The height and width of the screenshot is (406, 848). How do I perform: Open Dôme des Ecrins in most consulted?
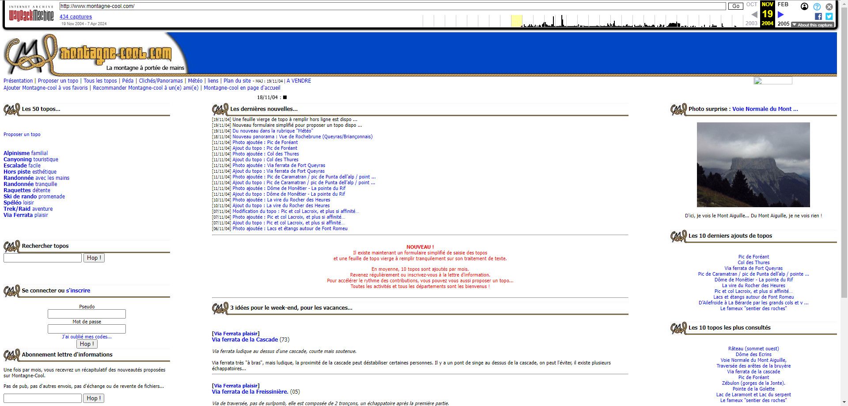pyautogui.click(x=753, y=354)
